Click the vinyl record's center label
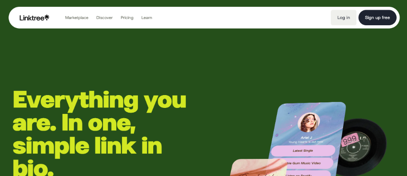 tap(354, 148)
